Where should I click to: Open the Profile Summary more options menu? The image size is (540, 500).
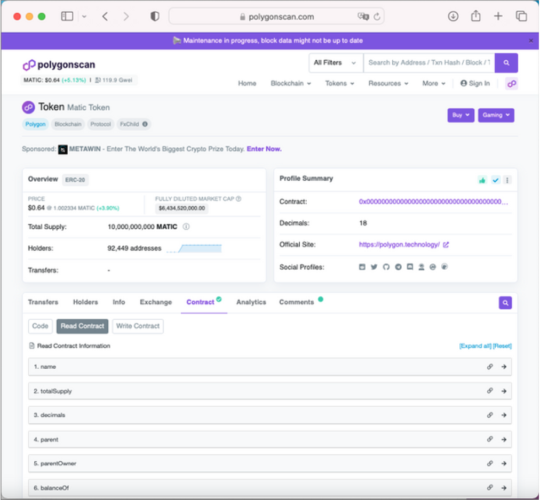(507, 180)
